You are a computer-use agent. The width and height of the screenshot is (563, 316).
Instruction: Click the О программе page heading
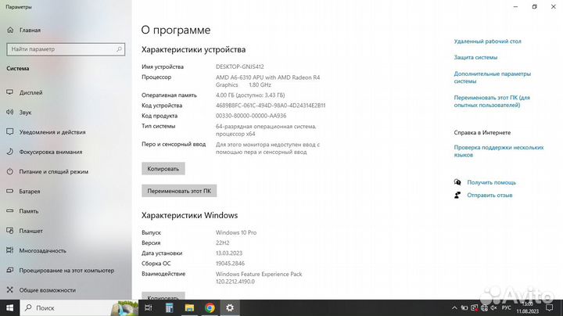pyautogui.click(x=176, y=31)
